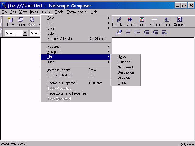Click the increase indent toolbar icon
This screenshot has height=146, width=195.
155,33
